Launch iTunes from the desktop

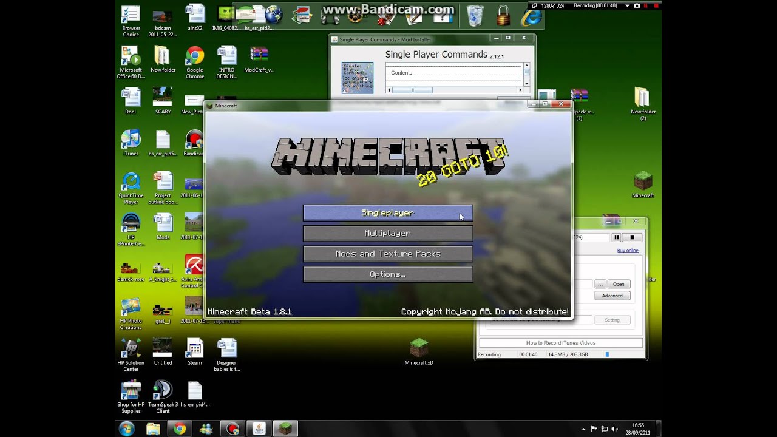(x=131, y=143)
